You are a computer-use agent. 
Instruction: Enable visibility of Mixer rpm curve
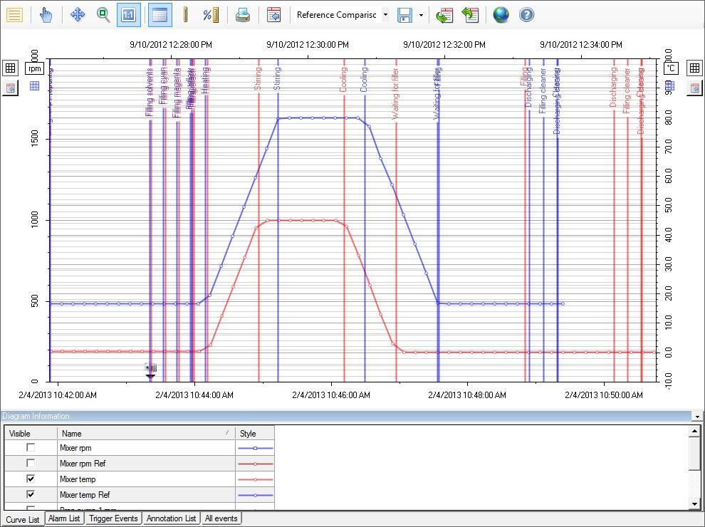(x=31, y=447)
